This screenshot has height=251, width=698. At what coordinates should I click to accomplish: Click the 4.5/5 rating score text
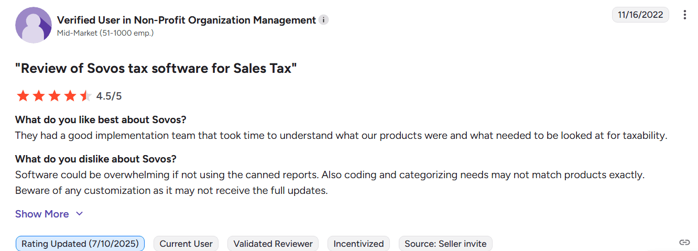point(109,96)
